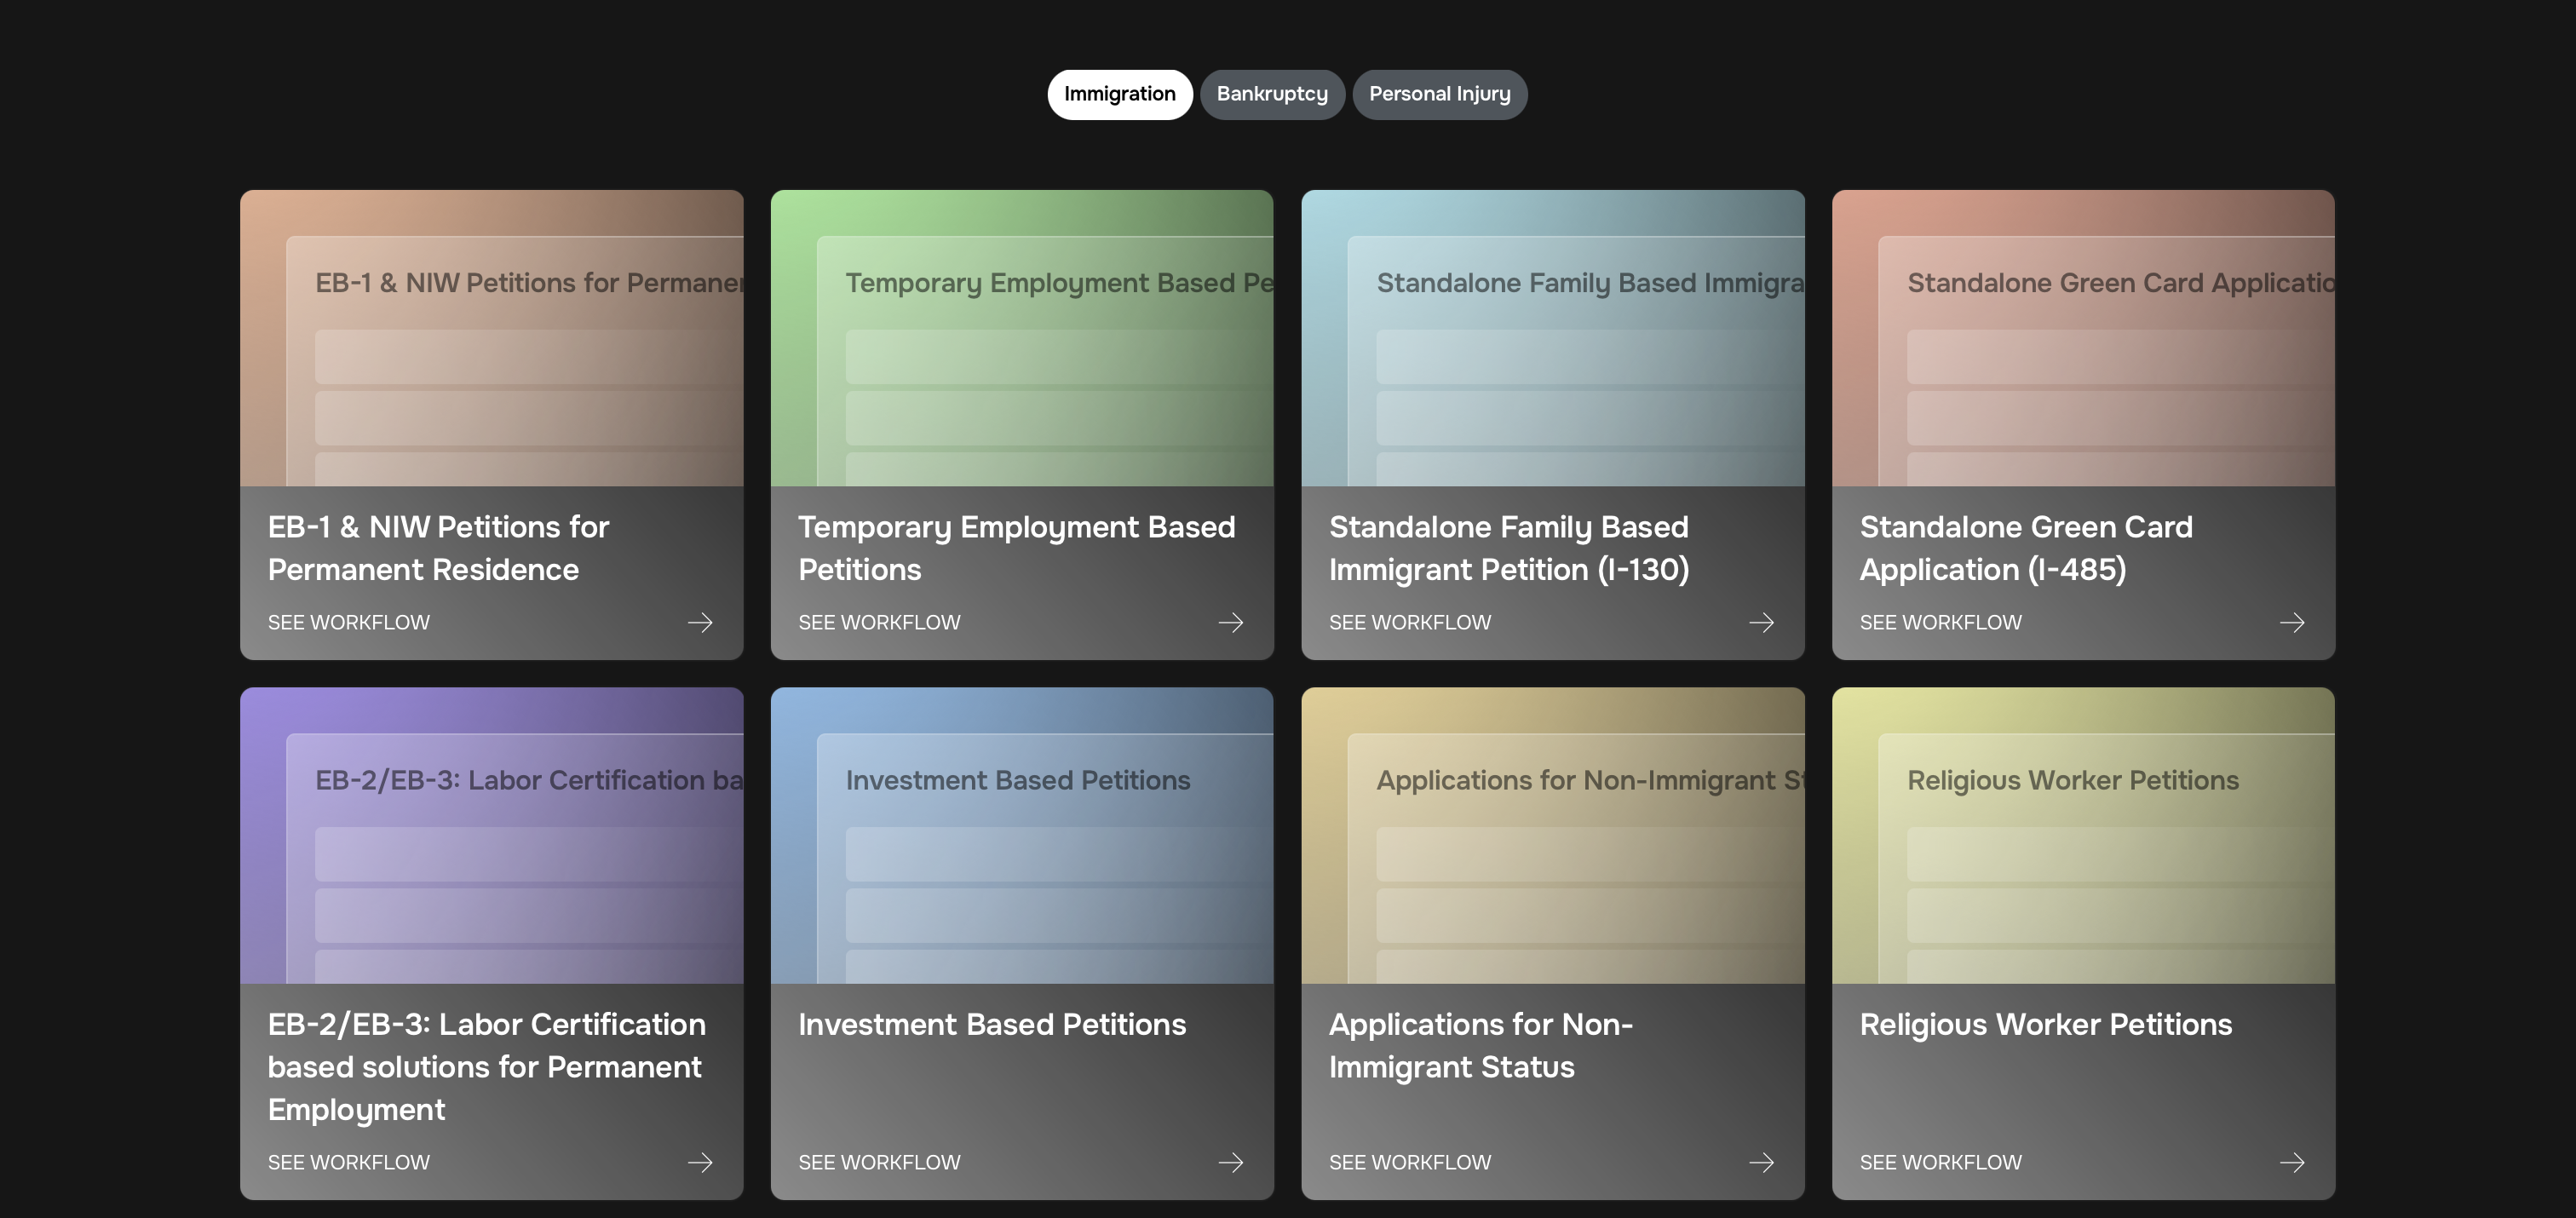Click arrow icon on EB-2/EB-3 Labor Certification card
Screen dimensions: 2576x1218
pyautogui.click(x=700, y=1162)
